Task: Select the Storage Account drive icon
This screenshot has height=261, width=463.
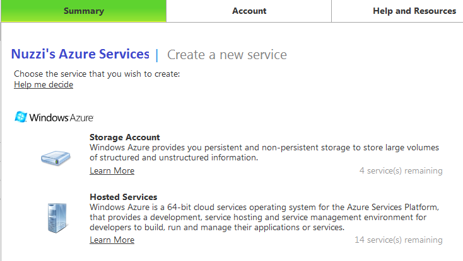Action: [x=56, y=158]
